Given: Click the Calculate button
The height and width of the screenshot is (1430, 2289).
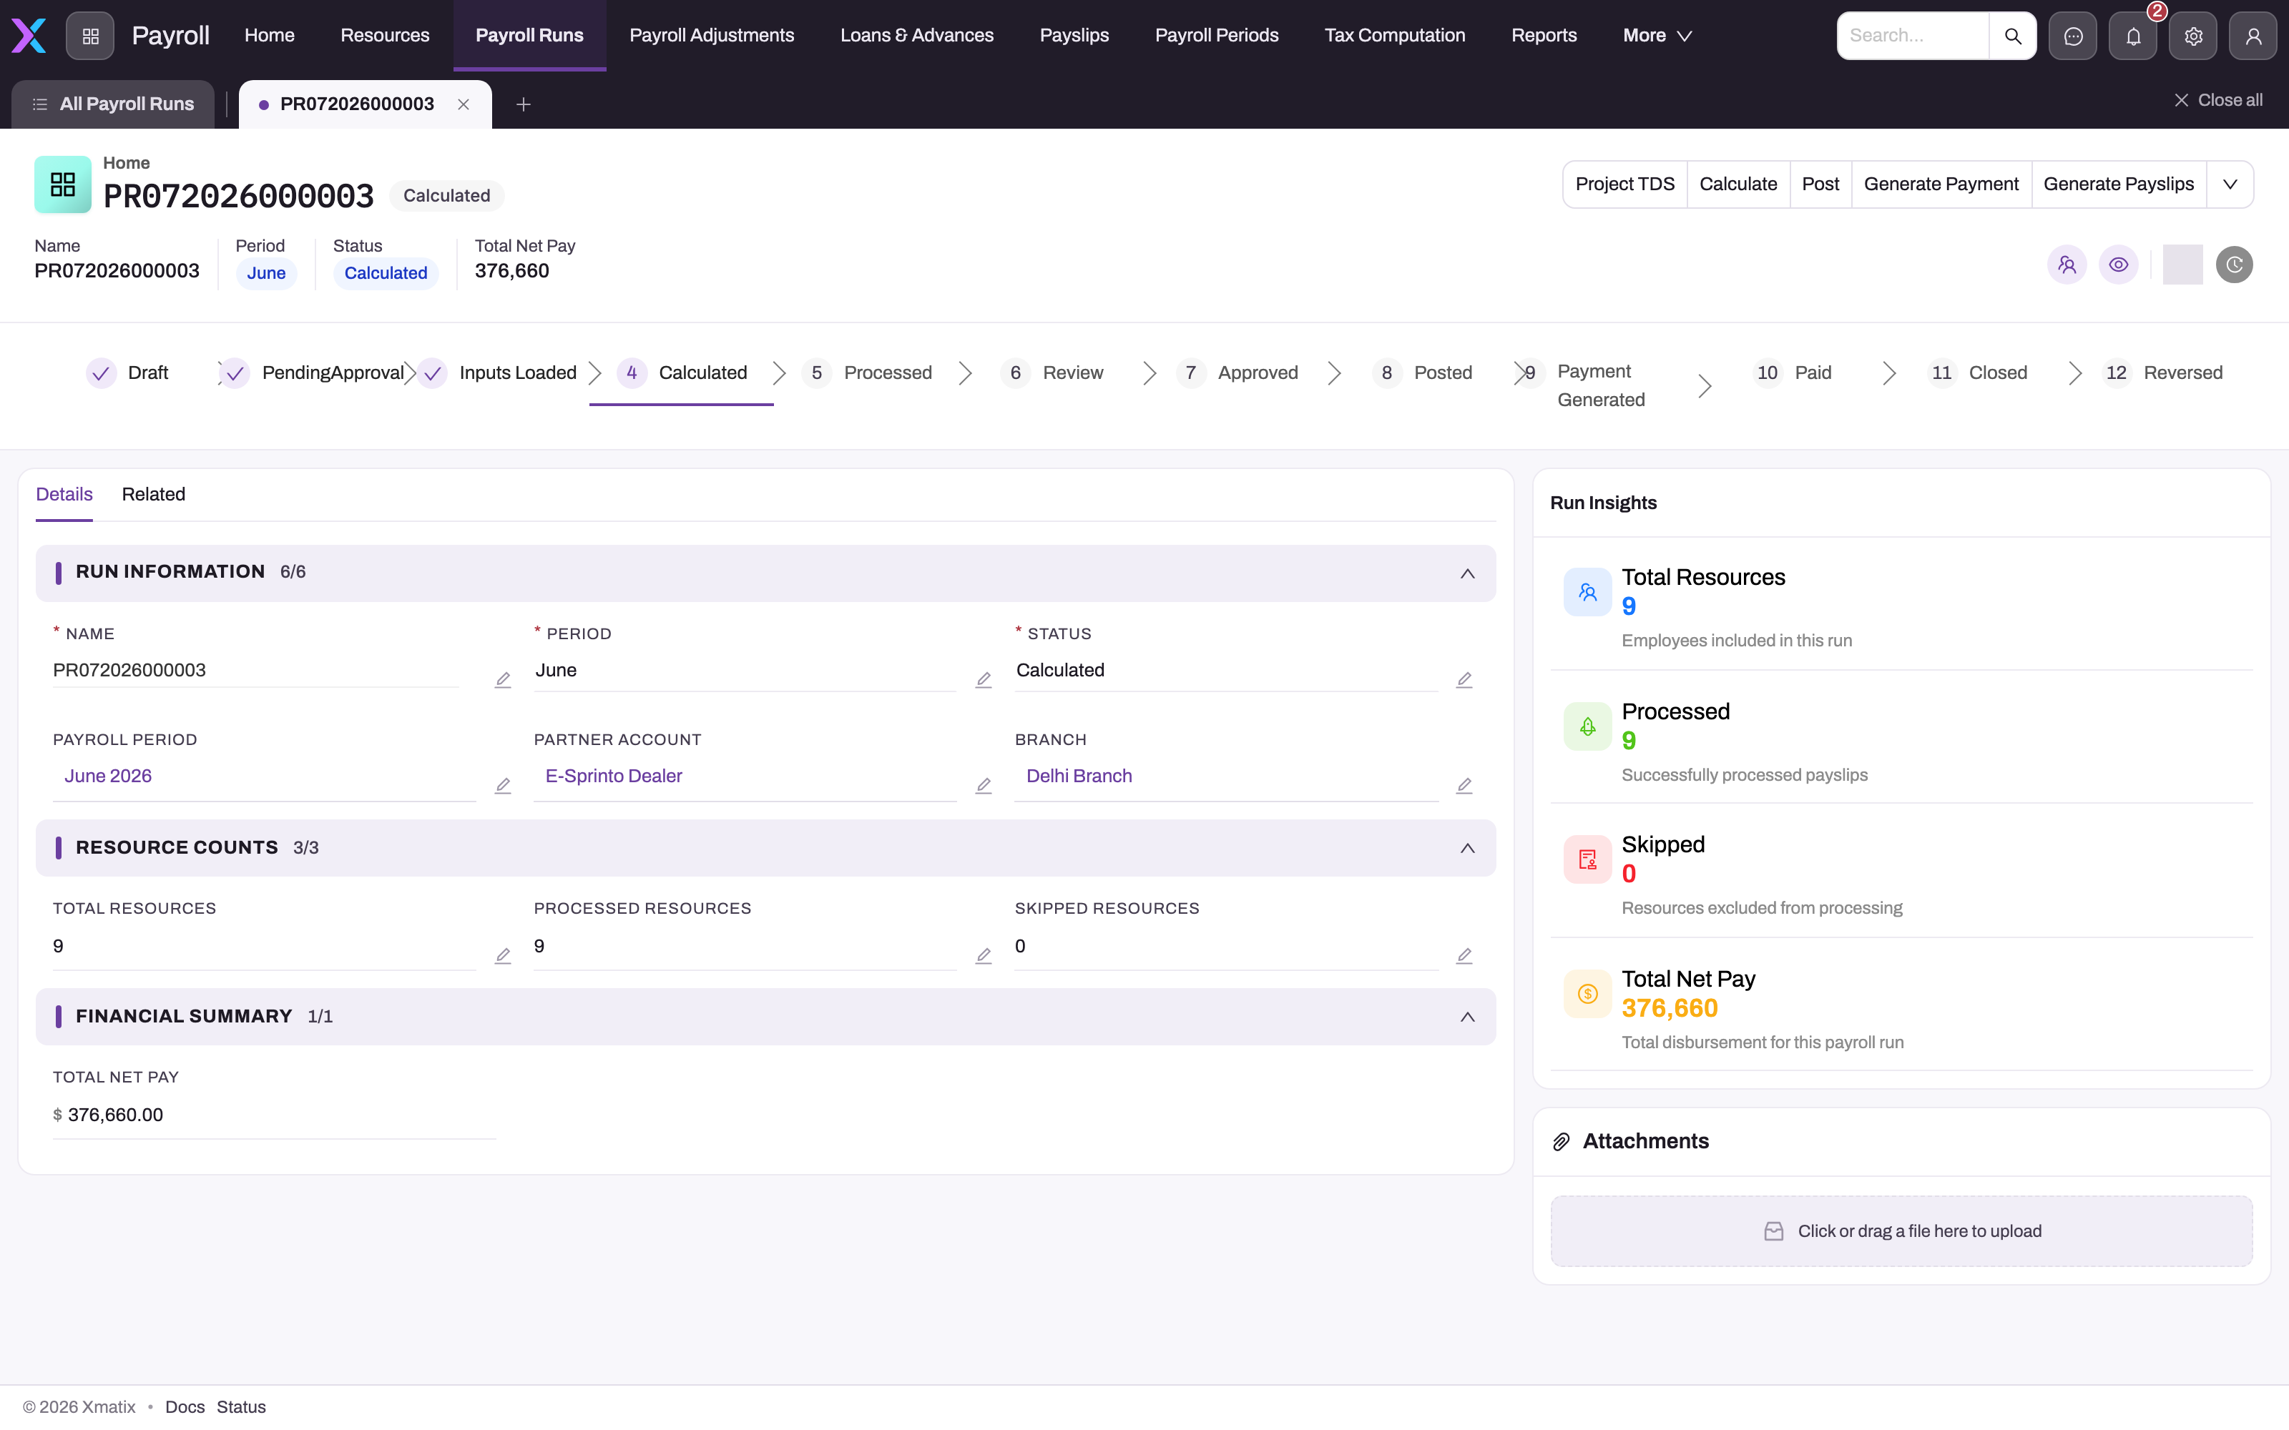Looking at the screenshot, I should [x=1737, y=184].
